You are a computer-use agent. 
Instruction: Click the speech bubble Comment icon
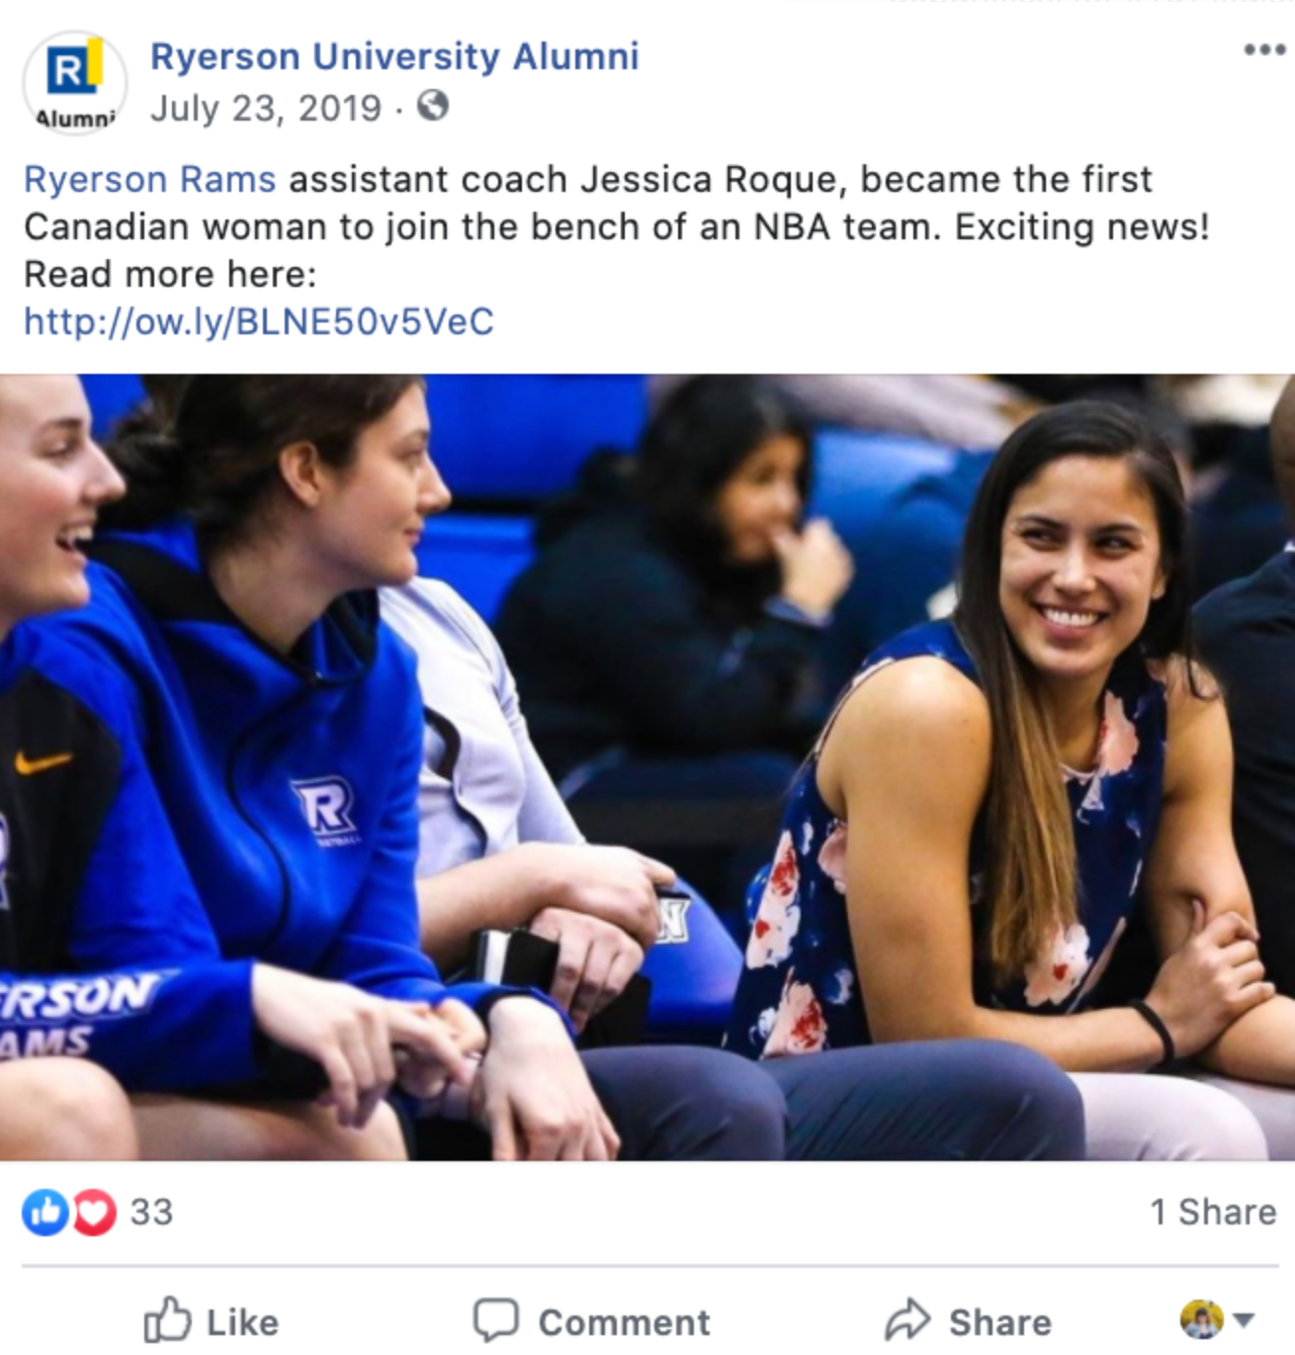pyautogui.click(x=495, y=1320)
